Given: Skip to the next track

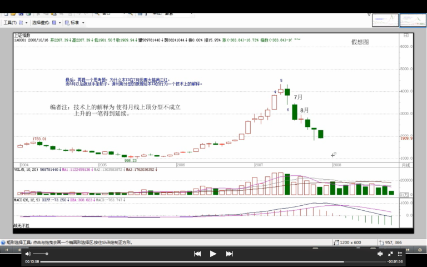Looking at the screenshot, I should [x=229, y=254].
